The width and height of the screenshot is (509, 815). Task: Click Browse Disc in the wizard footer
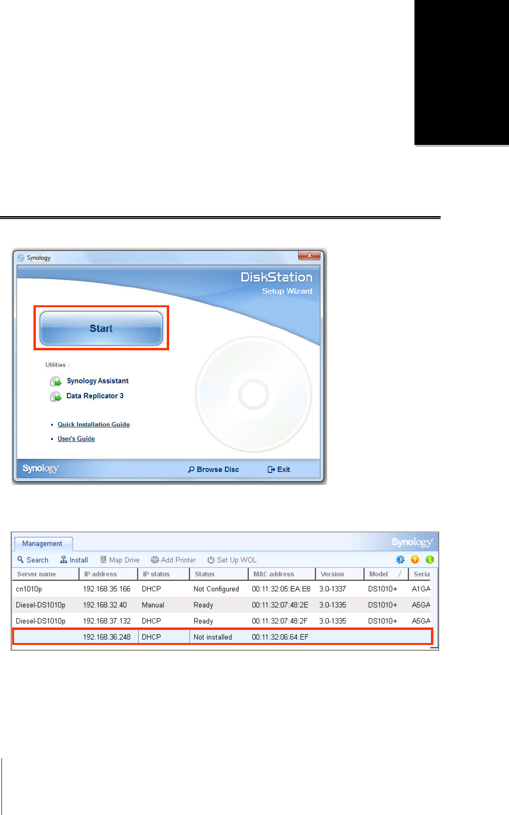213,470
